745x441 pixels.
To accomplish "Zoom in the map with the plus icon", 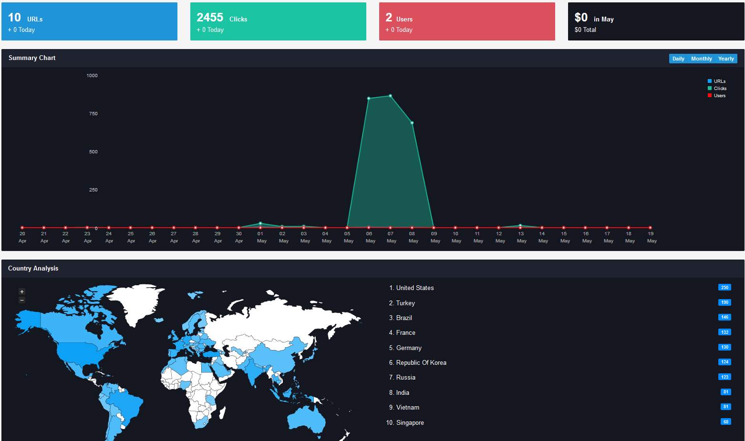I will coord(22,291).
